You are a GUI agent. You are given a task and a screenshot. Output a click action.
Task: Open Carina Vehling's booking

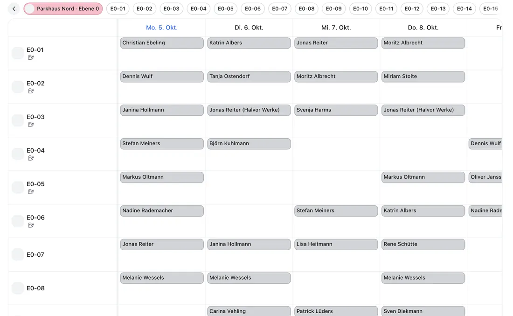pyautogui.click(x=249, y=311)
